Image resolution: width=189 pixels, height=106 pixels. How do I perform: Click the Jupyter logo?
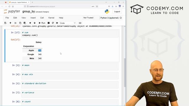pyautogui.click(x=12, y=11)
